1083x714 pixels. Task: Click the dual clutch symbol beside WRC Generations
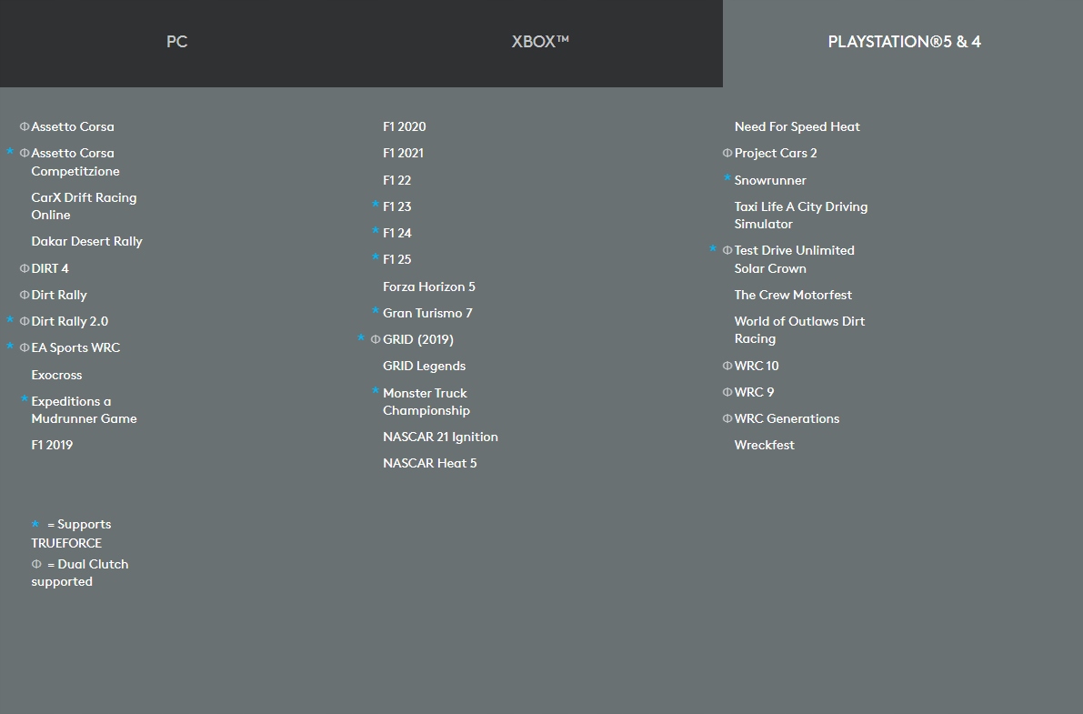pos(727,418)
